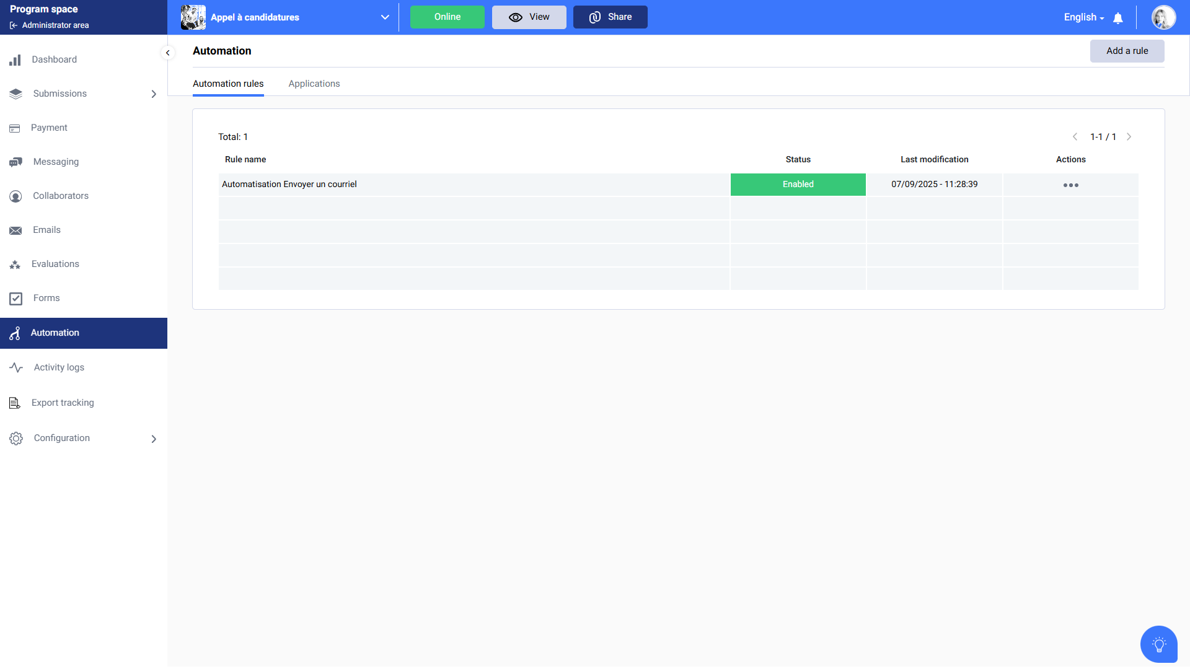Expand the Configuration submenu chevron
Screen dimensions: 1190x669
(x=154, y=439)
